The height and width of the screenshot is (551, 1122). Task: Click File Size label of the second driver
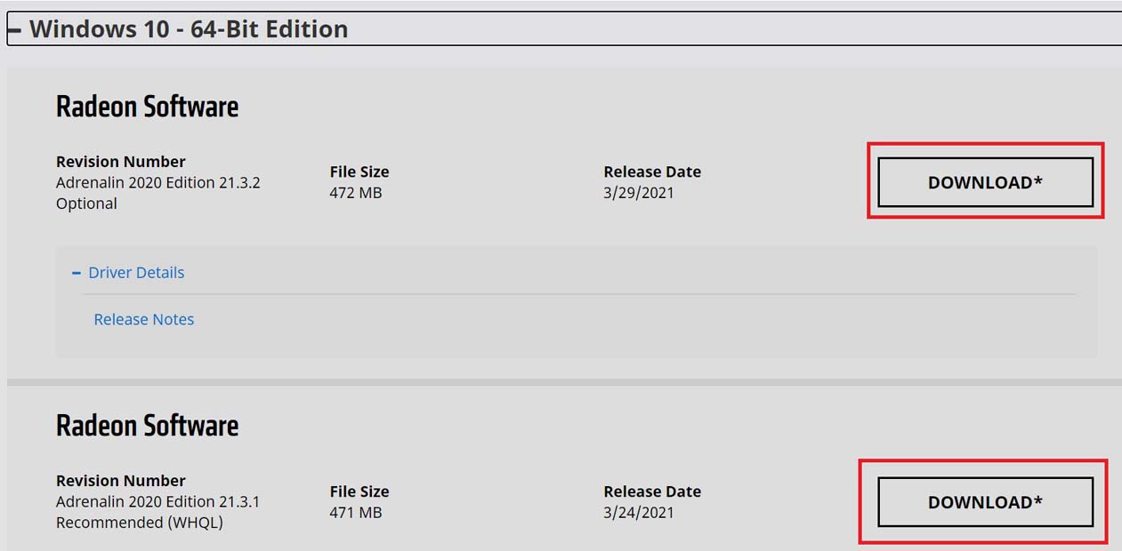(359, 491)
